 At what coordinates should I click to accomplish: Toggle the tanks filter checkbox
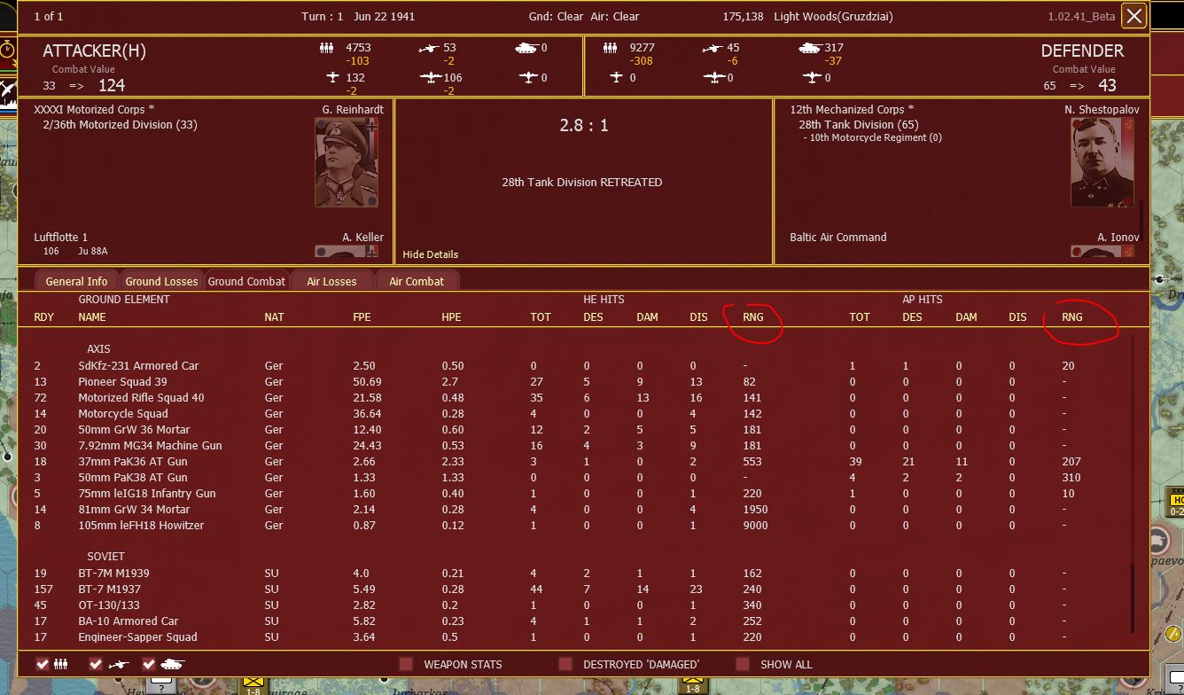tap(149, 664)
